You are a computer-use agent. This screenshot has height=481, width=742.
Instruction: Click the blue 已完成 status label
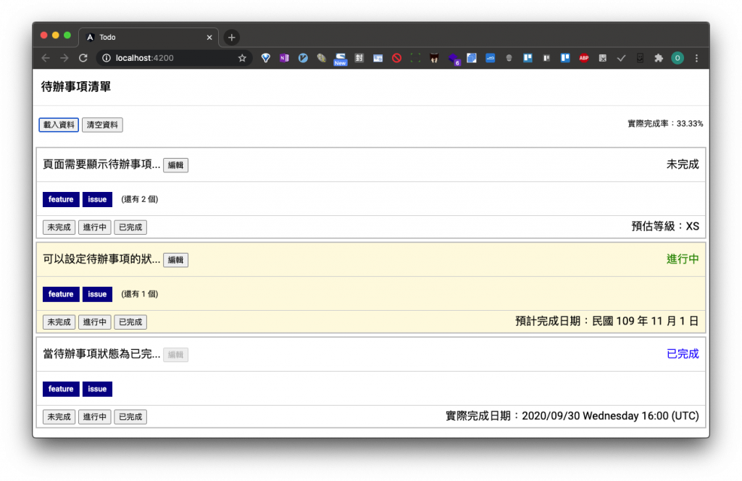pos(683,354)
